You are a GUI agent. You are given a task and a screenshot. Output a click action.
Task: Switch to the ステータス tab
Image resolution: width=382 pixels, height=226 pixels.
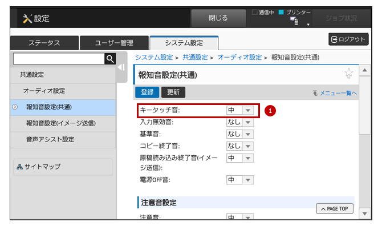[44, 43]
